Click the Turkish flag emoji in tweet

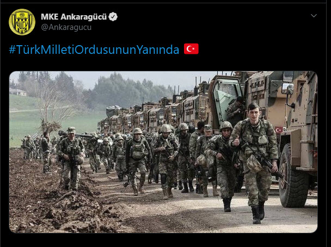[191, 49]
